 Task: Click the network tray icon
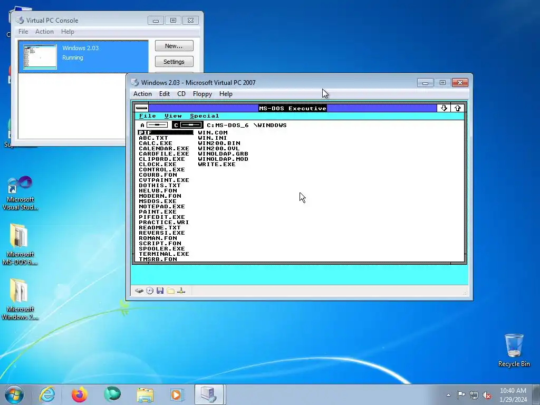pyautogui.click(x=474, y=395)
